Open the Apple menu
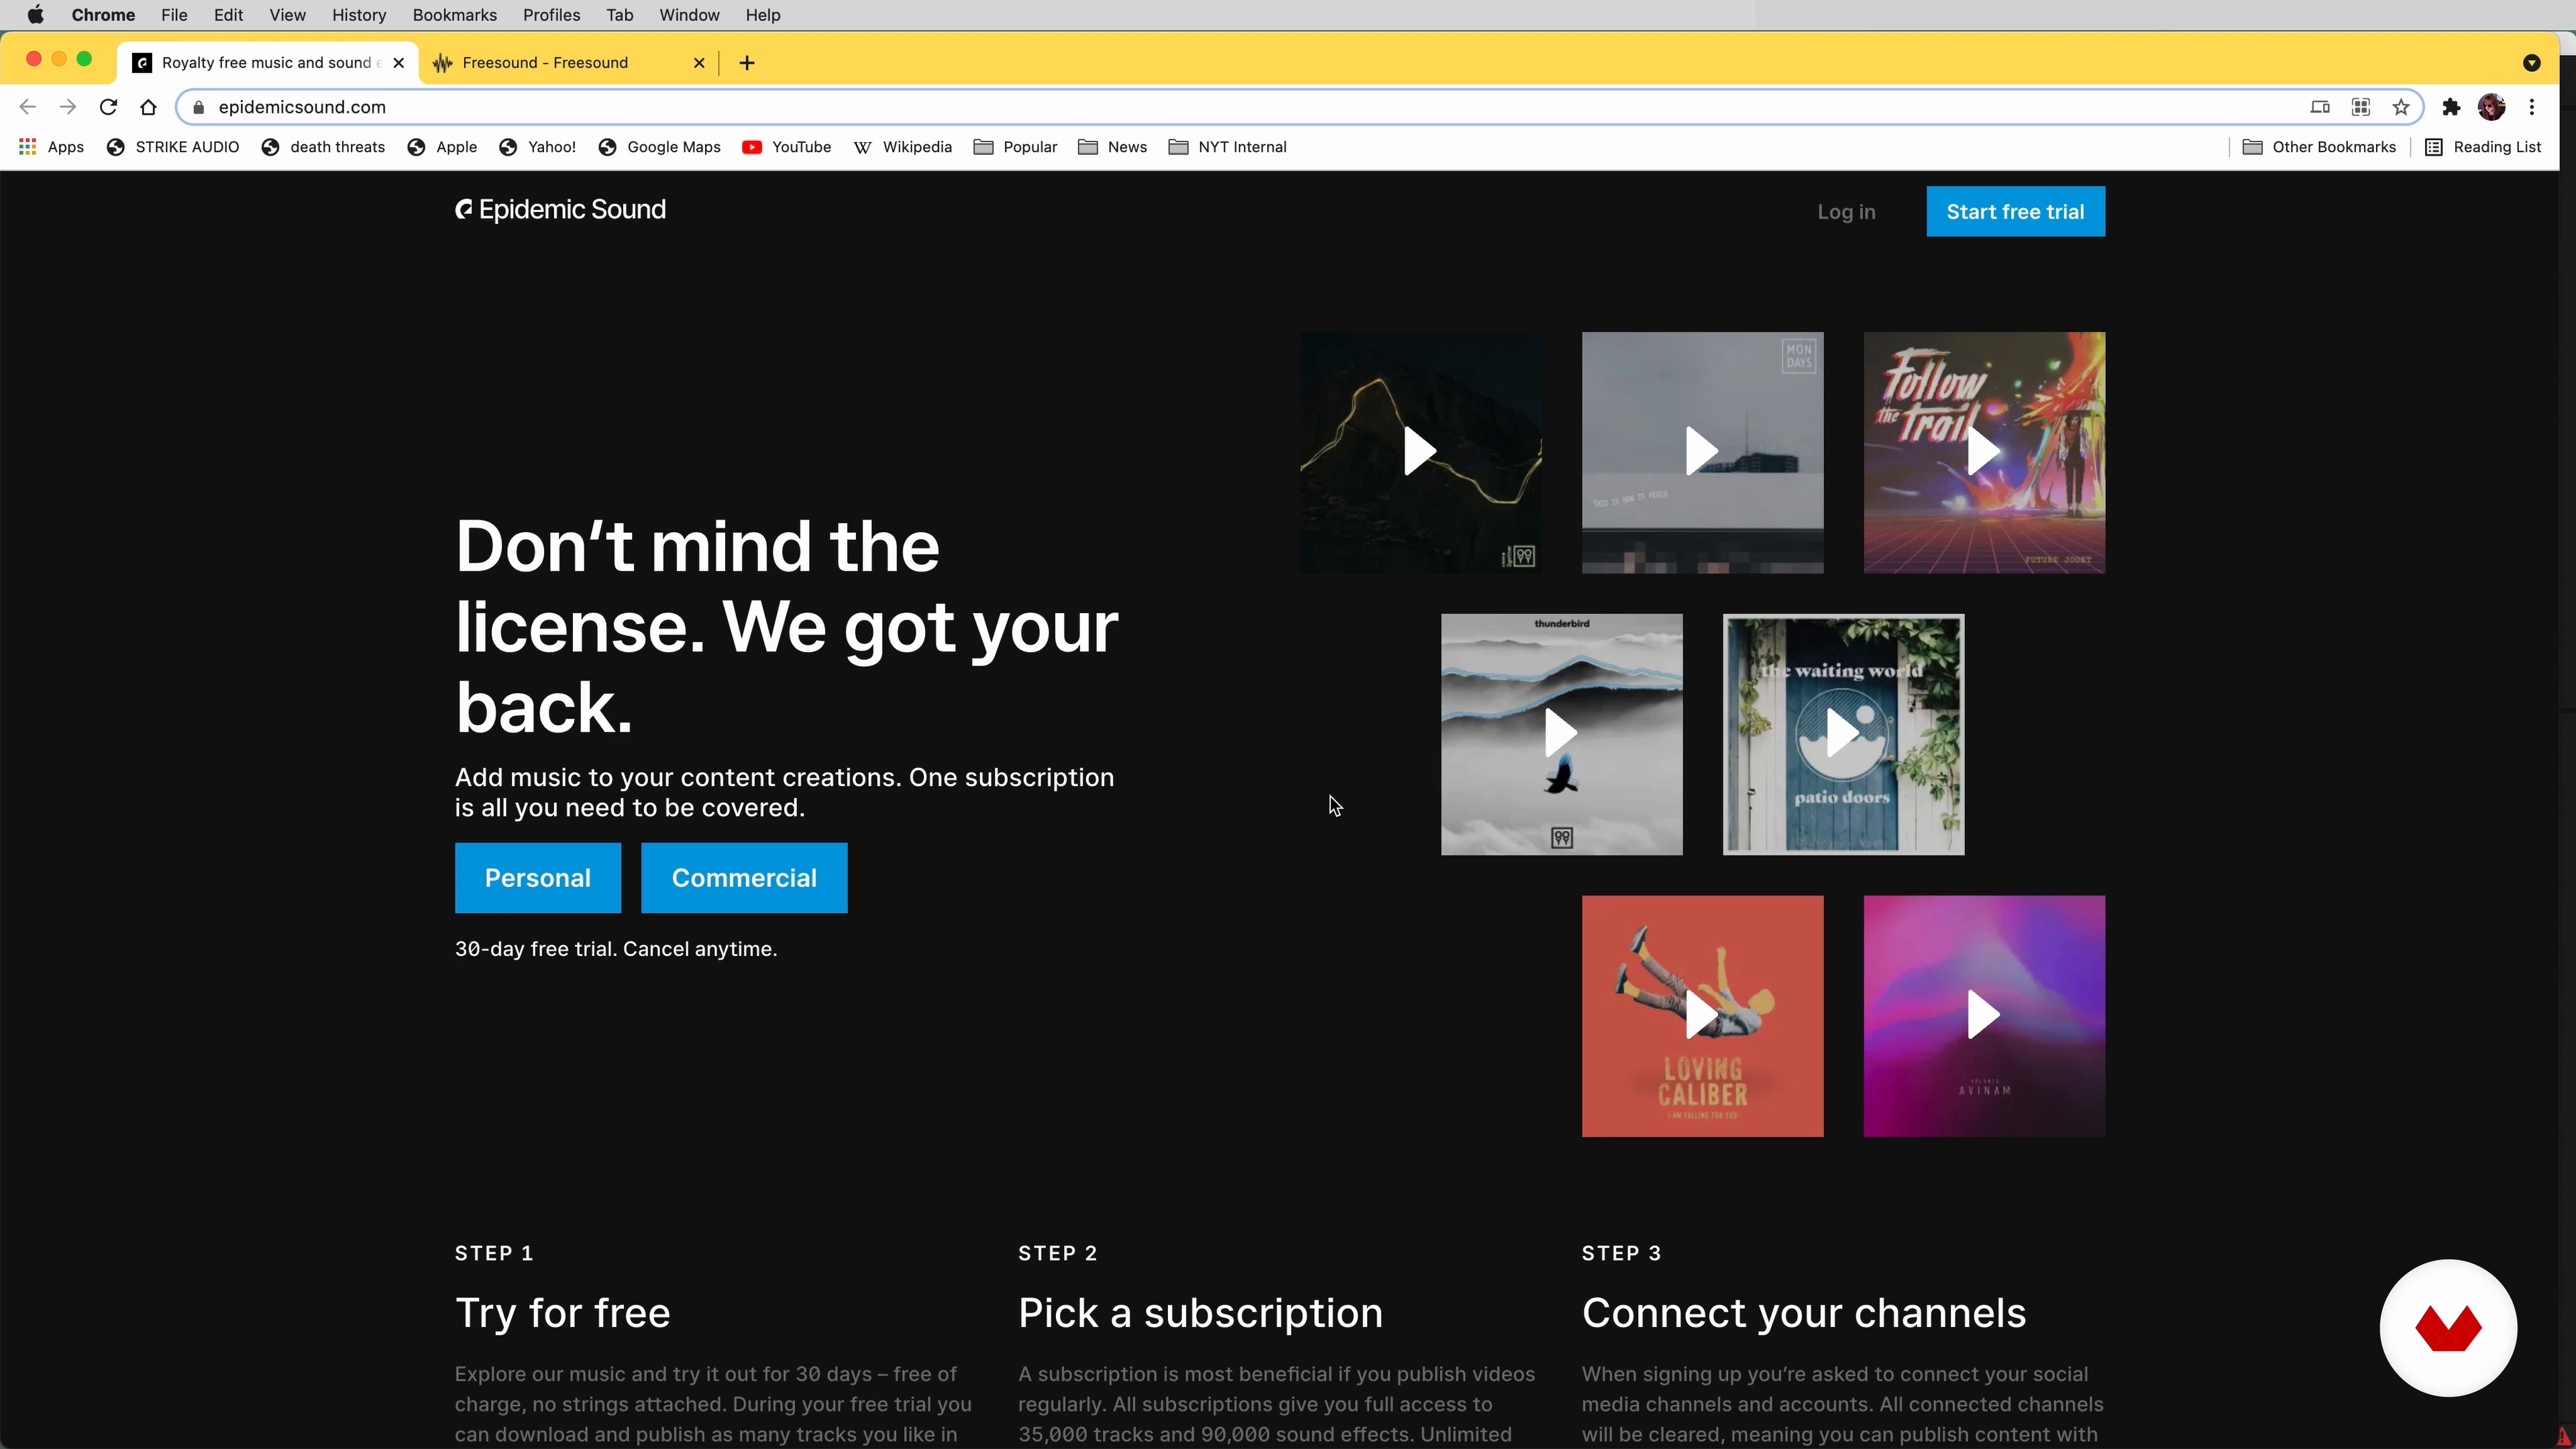Image resolution: width=2576 pixels, height=1449 pixels. coord(35,15)
